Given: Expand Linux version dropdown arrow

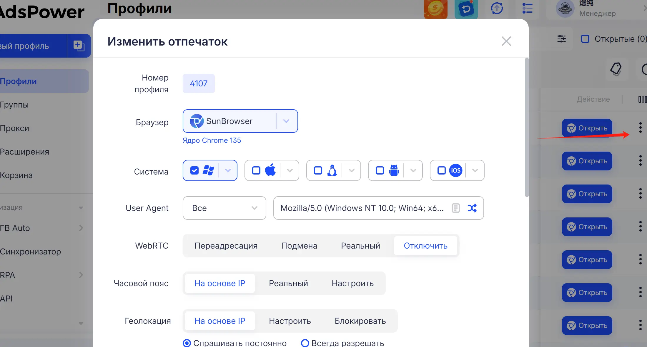Looking at the screenshot, I should [351, 170].
